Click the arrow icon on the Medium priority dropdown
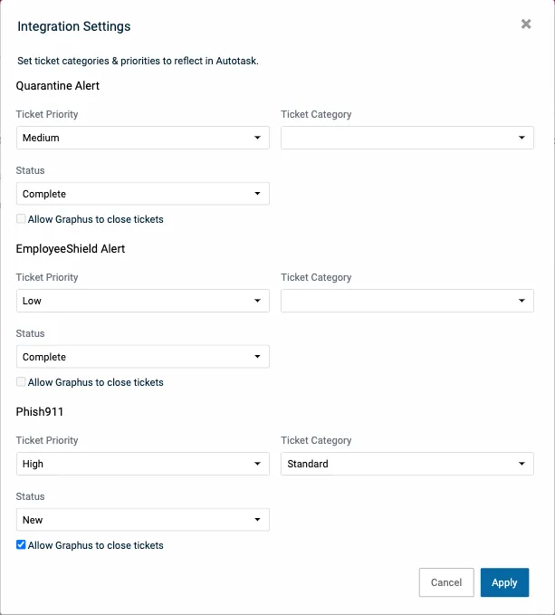Viewport: 555px width, 615px height. click(257, 138)
